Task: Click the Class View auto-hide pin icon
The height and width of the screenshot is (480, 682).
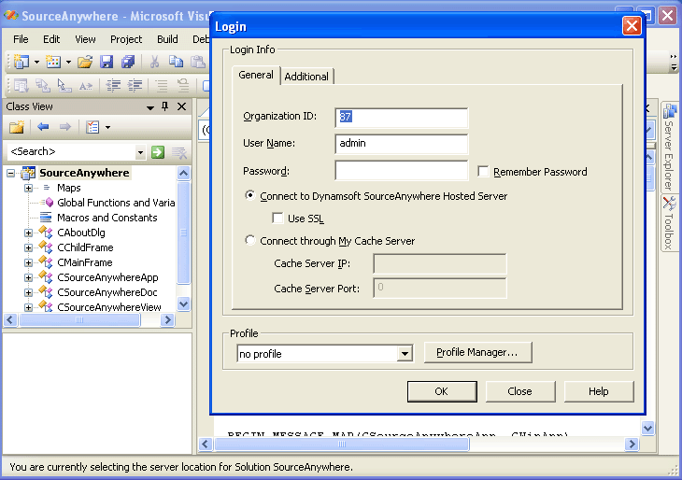Action: [165, 106]
